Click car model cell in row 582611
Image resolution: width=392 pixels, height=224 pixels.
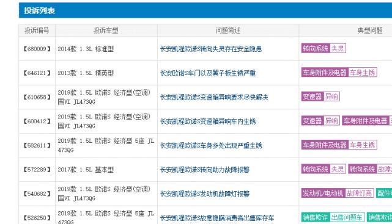click(x=106, y=145)
